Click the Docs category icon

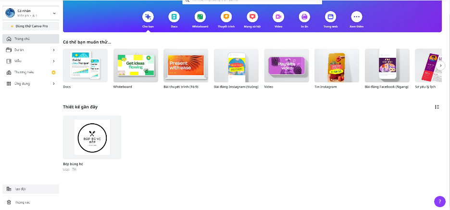click(174, 17)
